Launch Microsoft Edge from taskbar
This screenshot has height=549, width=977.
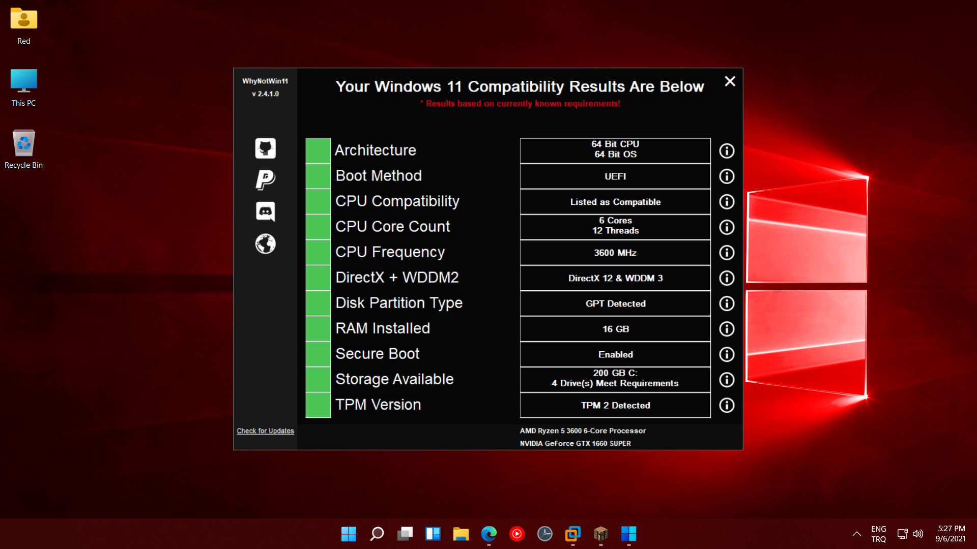[489, 534]
